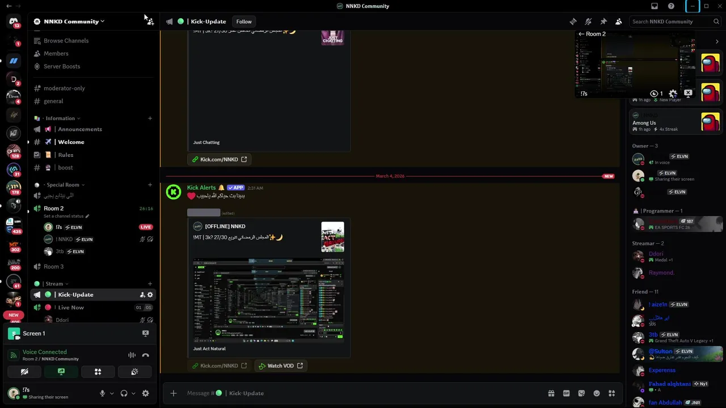Open microphone input options dropdown
The height and width of the screenshot is (408, 726).
[112, 393]
